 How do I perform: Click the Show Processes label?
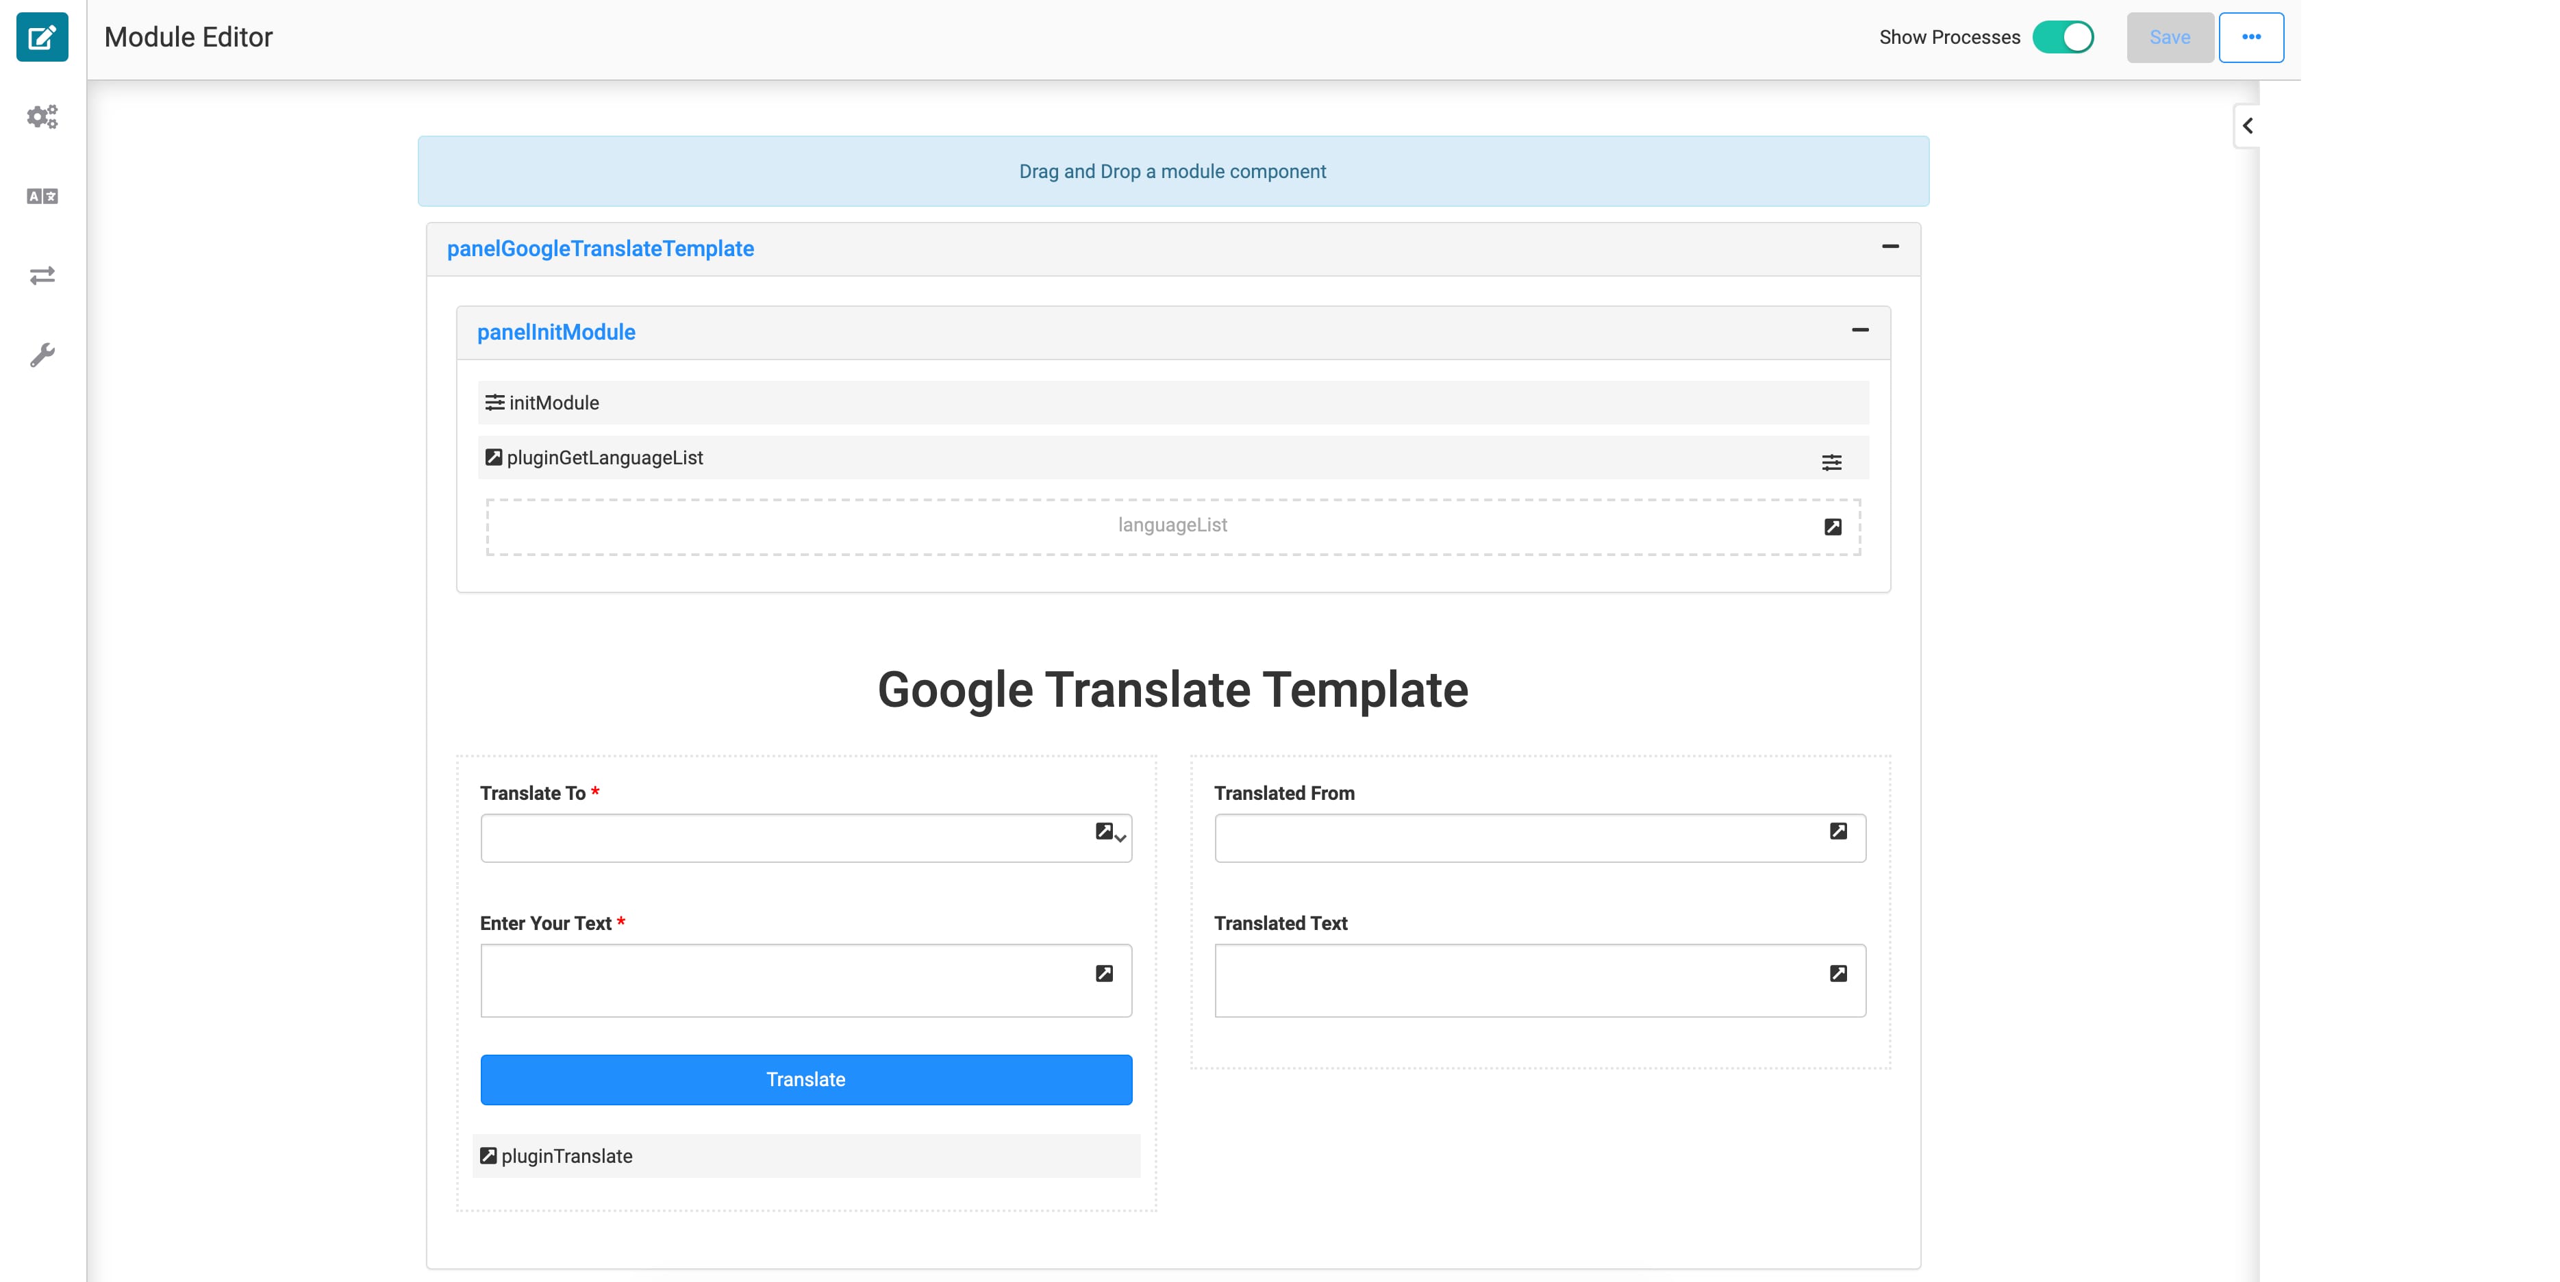pos(1949,37)
